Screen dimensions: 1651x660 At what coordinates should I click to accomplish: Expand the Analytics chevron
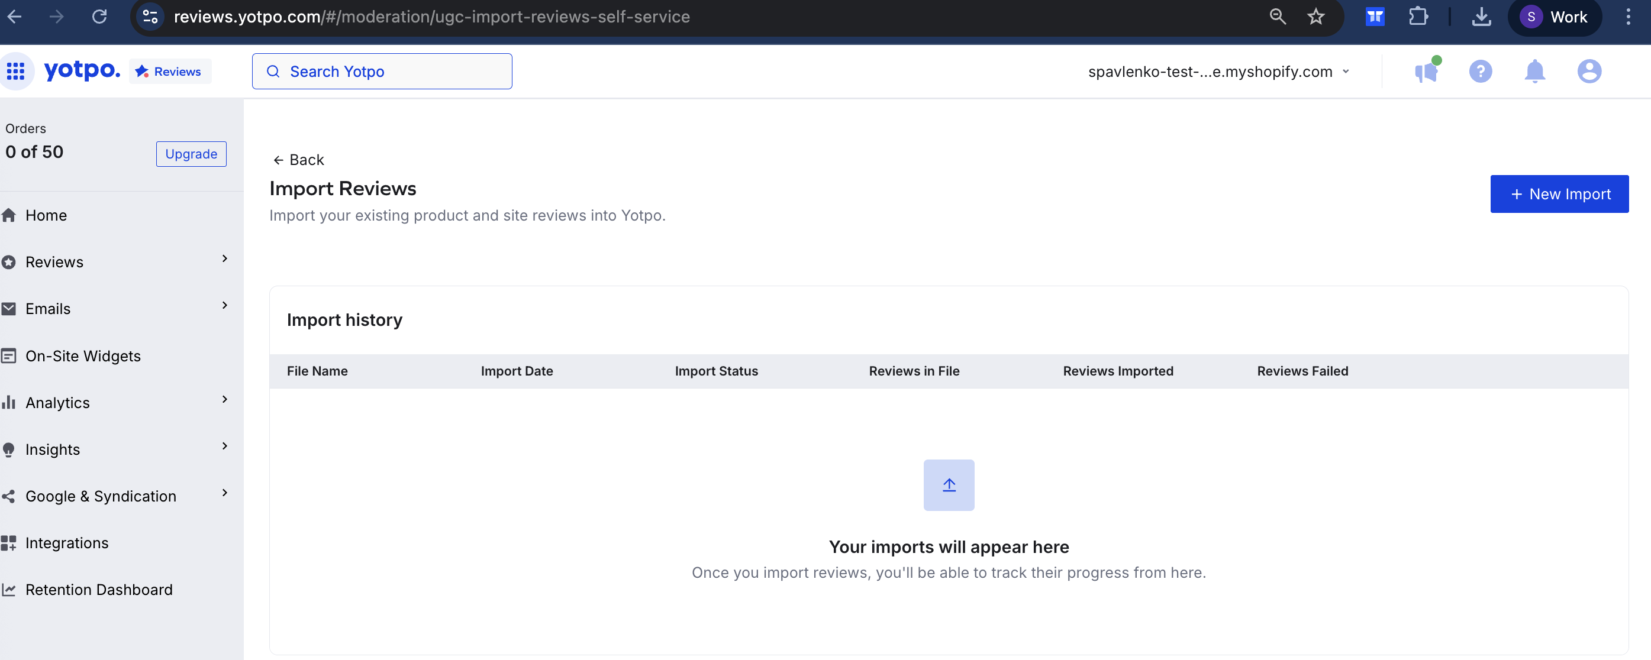pyautogui.click(x=225, y=399)
